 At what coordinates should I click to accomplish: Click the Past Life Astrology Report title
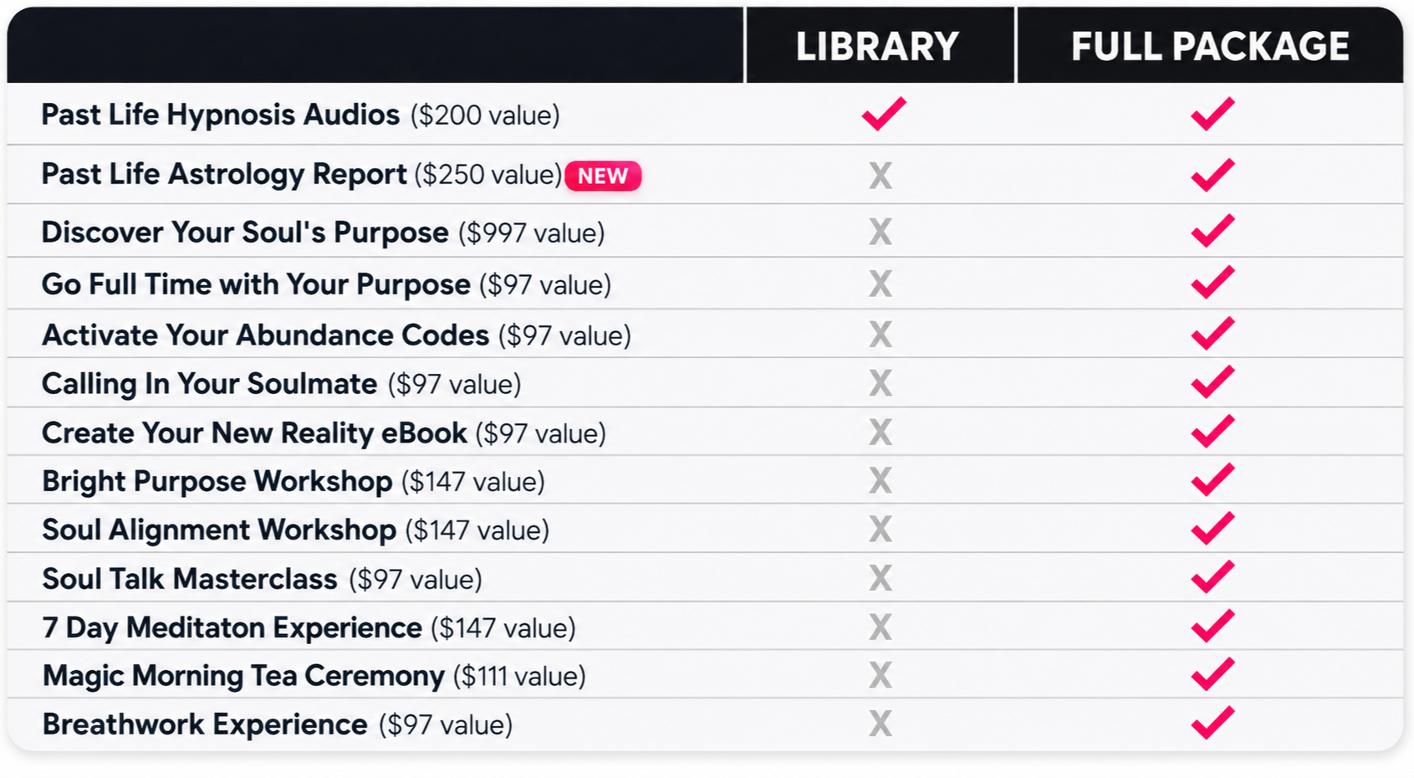pos(224,175)
